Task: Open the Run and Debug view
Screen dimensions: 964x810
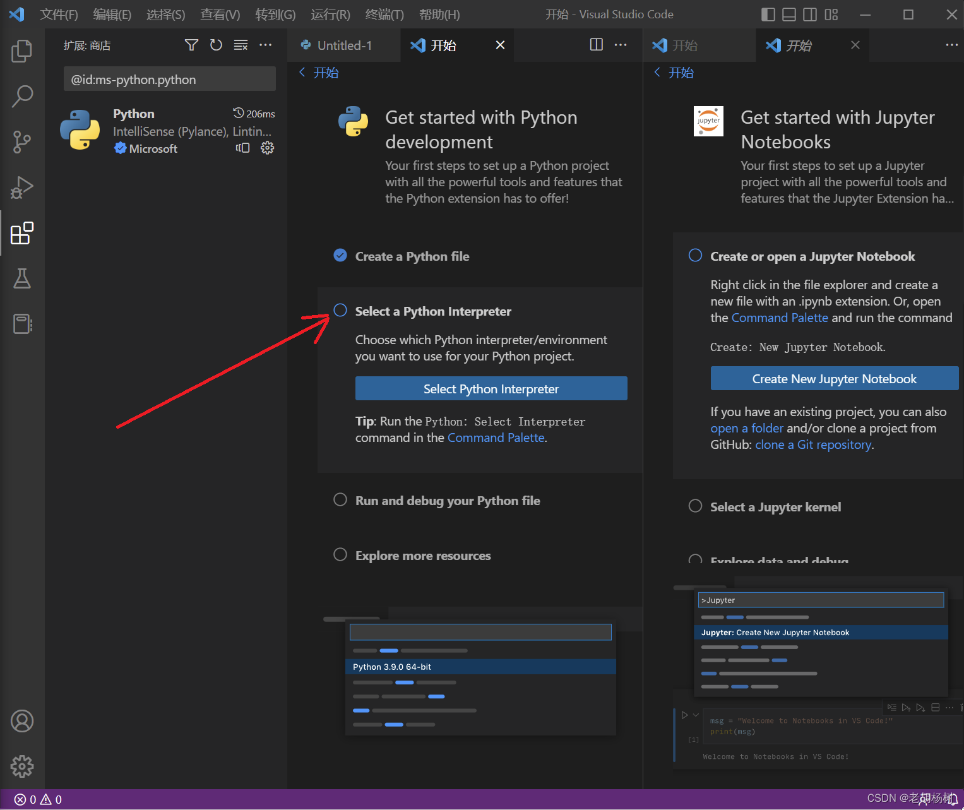Action: 22,188
